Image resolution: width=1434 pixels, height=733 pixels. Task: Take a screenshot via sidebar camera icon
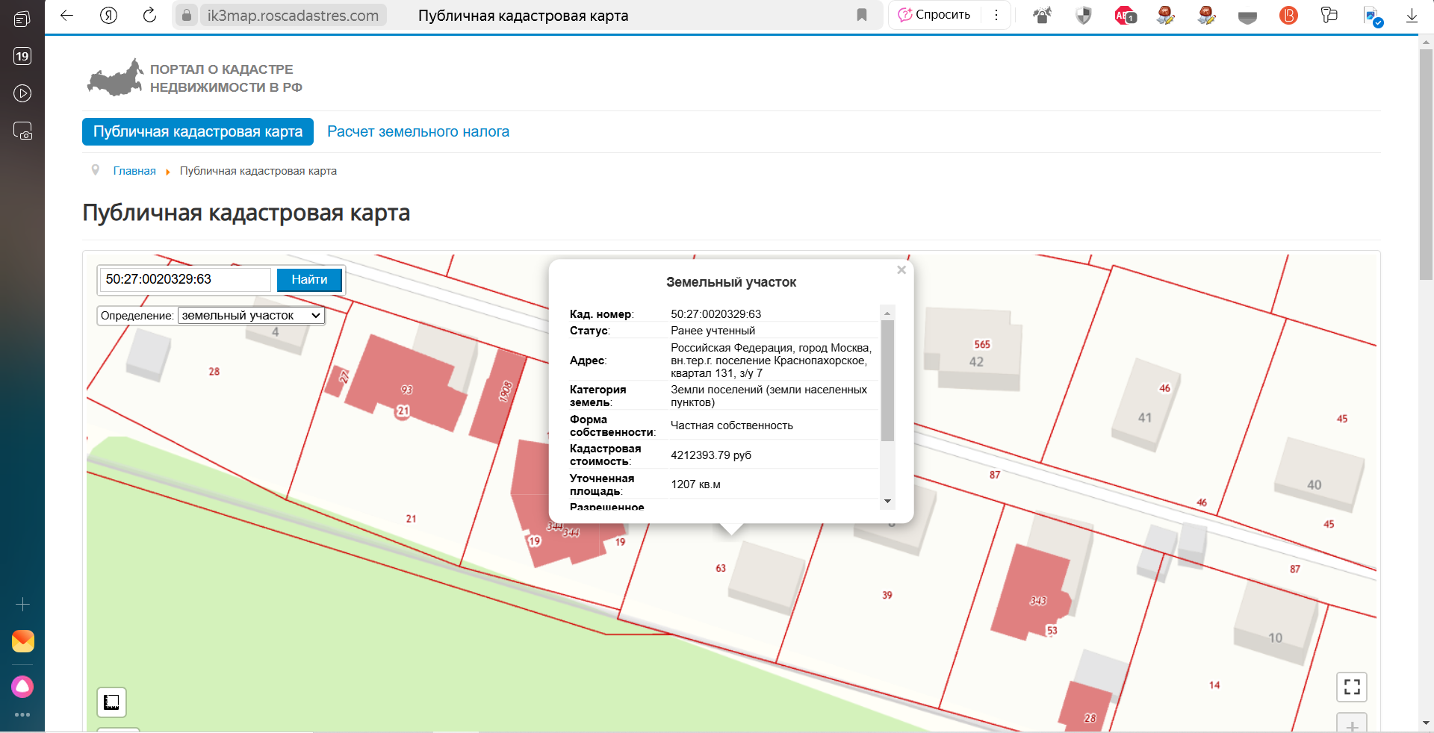pos(22,131)
